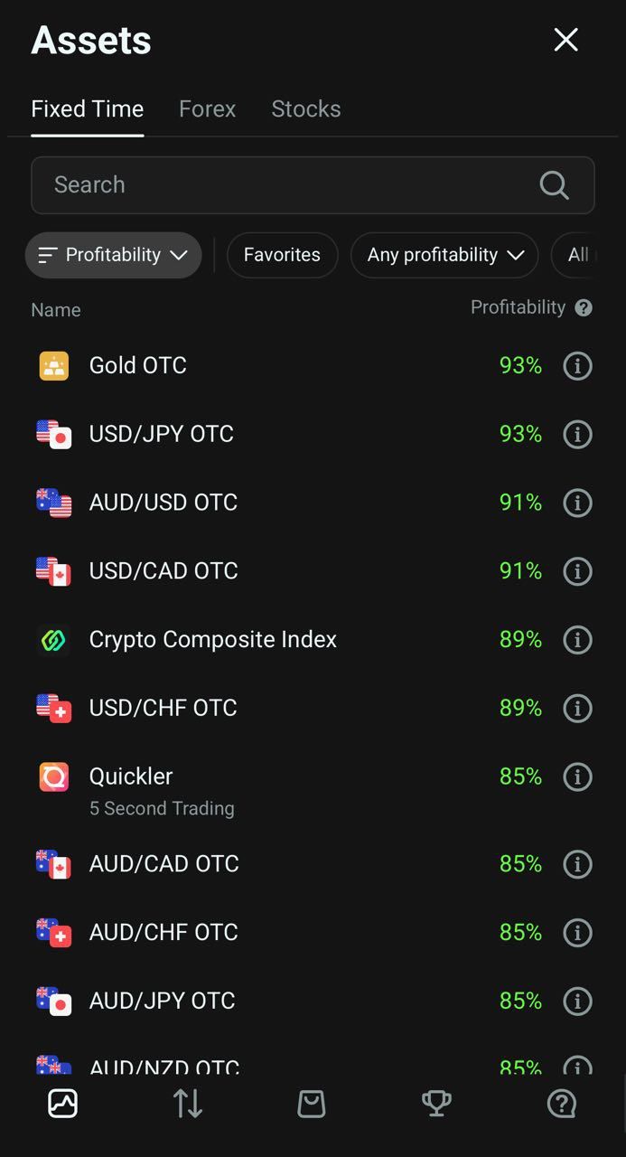Show info for Gold OTC

[577, 366]
